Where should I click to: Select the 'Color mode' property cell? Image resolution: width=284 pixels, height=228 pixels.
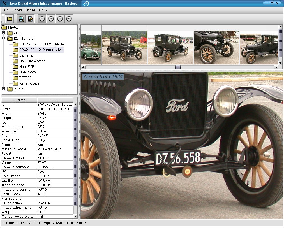19,176
